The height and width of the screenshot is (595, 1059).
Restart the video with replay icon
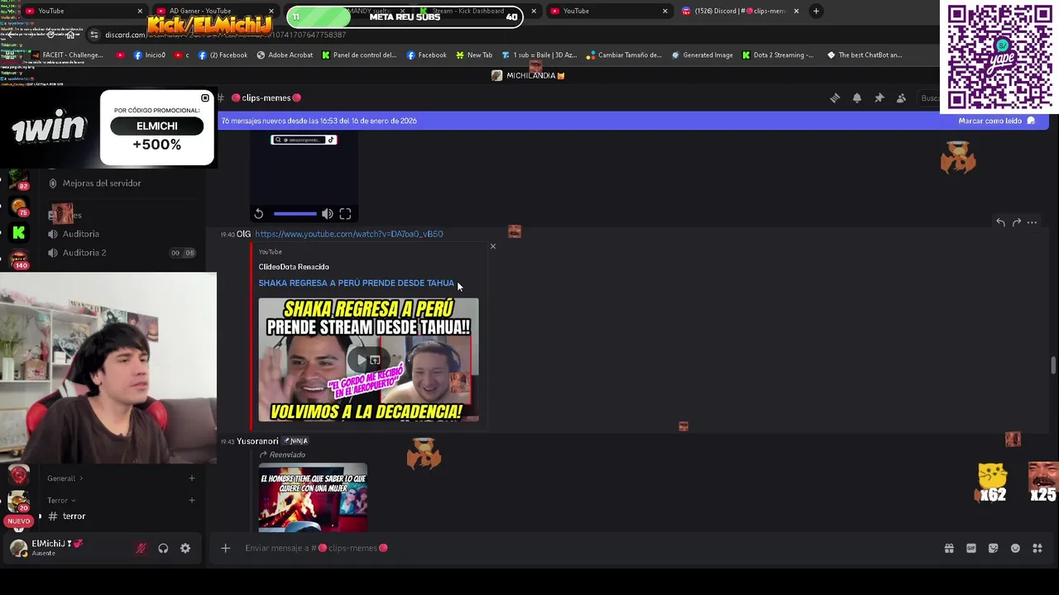tap(258, 214)
